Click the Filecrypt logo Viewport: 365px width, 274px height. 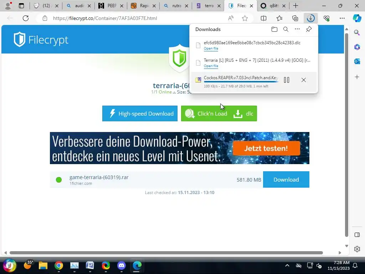coord(41,40)
